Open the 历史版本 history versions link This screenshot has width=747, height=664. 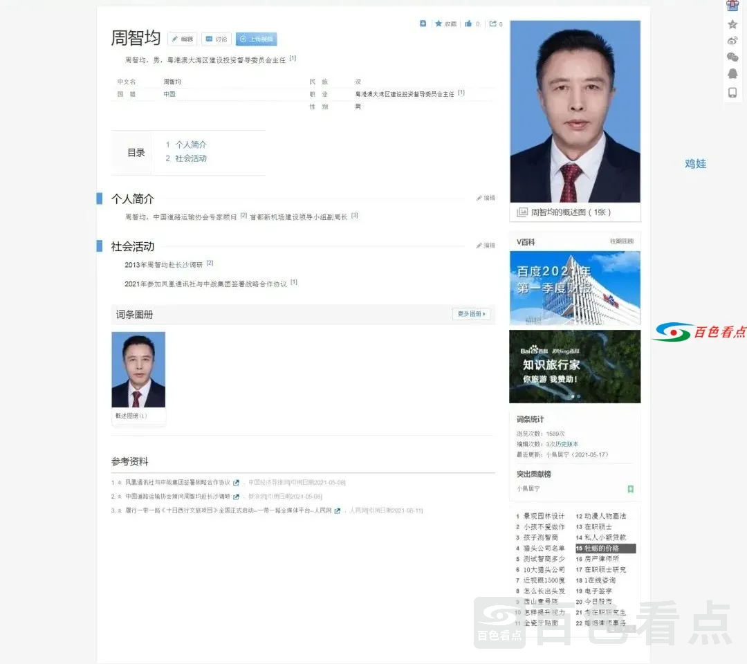point(567,444)
